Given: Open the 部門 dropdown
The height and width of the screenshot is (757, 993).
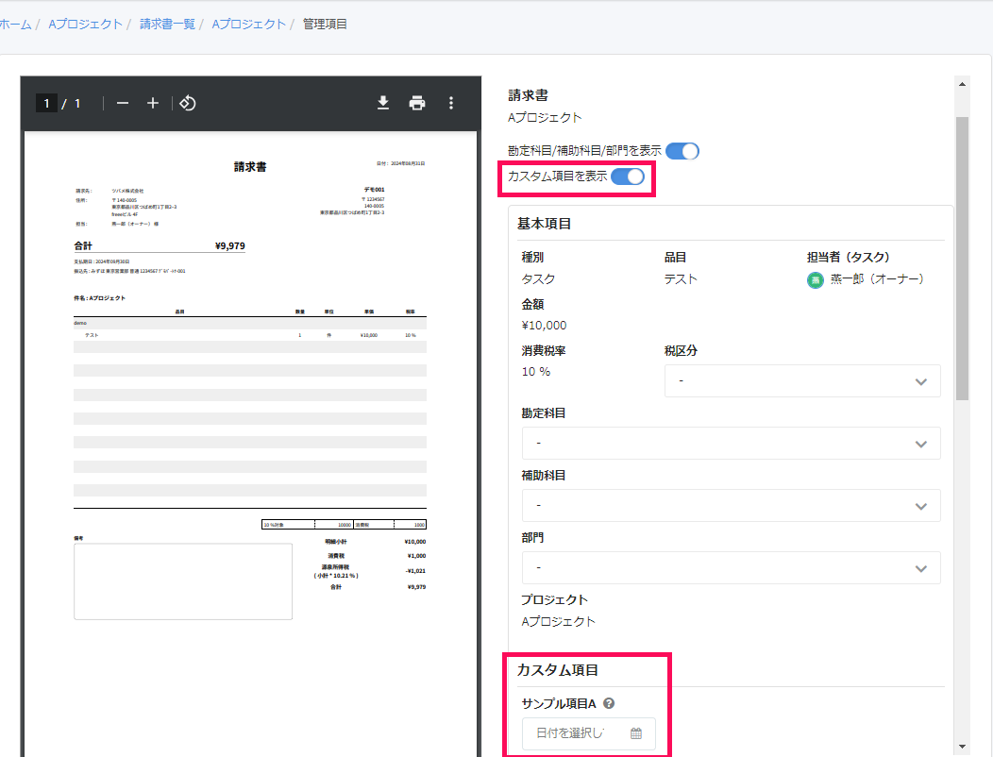Looking at the screenshot, I should coord(731,567).
